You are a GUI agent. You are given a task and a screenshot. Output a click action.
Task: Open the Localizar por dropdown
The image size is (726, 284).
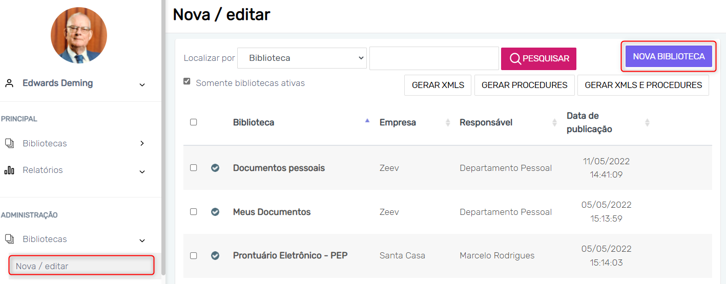[302, 58]
